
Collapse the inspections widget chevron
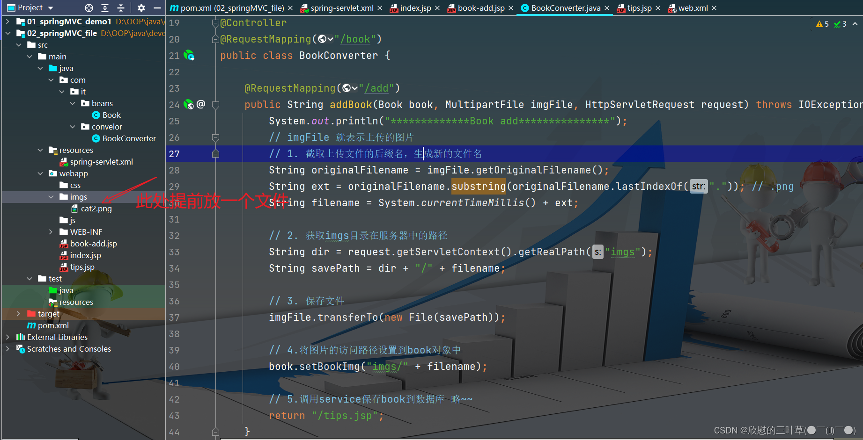(x=855, y=24)
